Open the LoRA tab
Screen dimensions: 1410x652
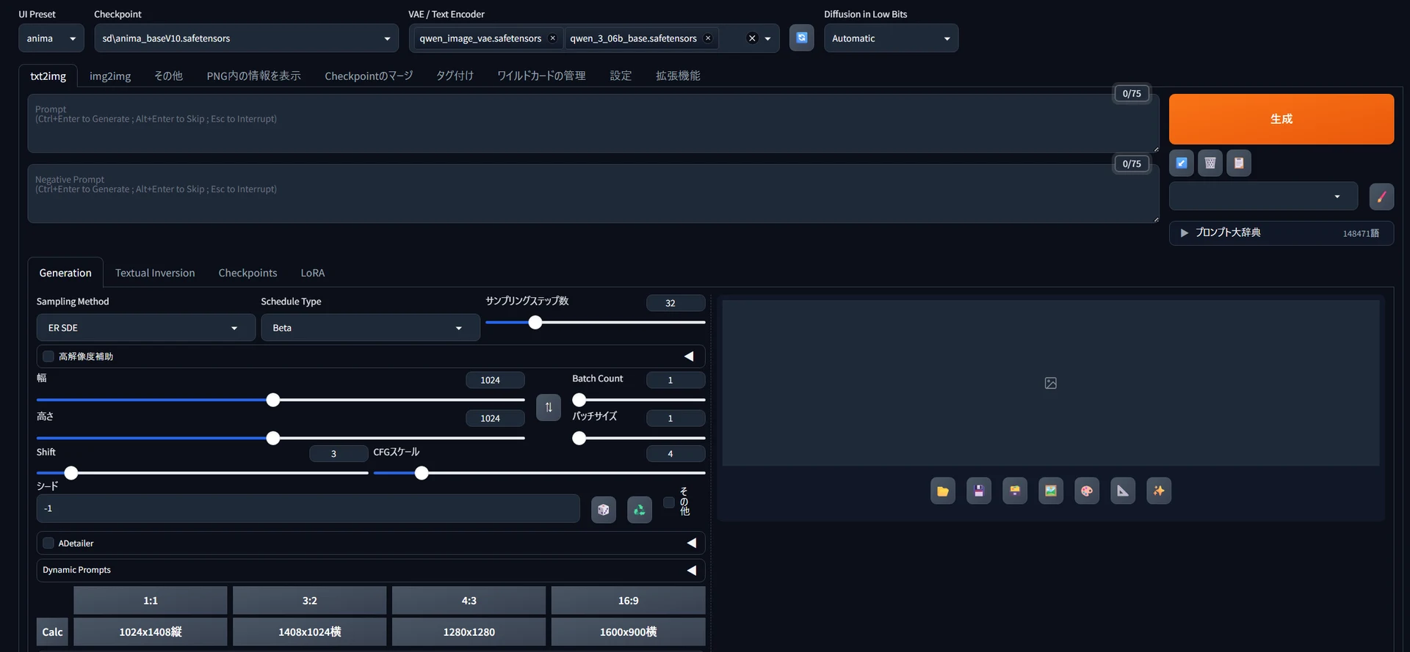(313, 273)
